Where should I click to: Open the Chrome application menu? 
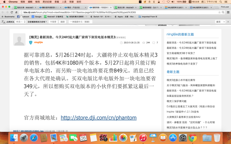tap(13, 2)
